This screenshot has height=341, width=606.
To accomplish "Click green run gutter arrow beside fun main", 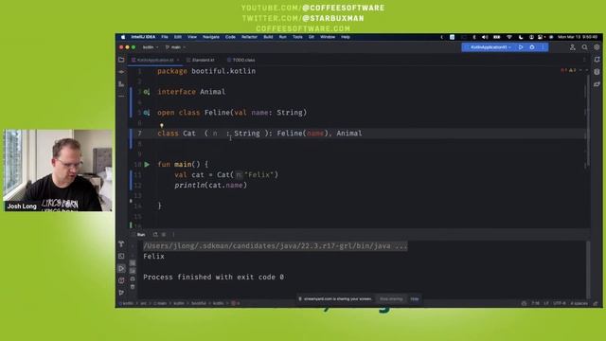I will (147, 164).
